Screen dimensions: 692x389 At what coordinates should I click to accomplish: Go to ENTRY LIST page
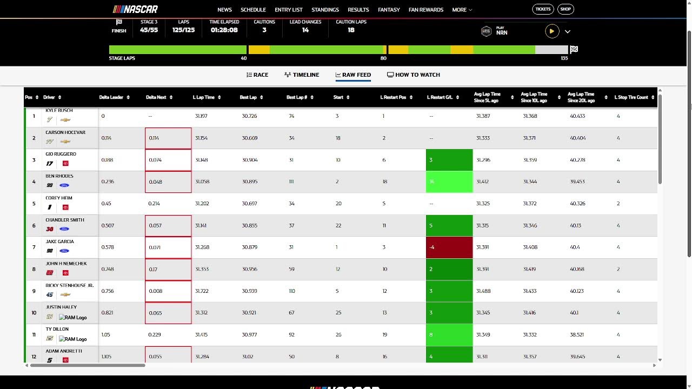(x=289, y=10)
